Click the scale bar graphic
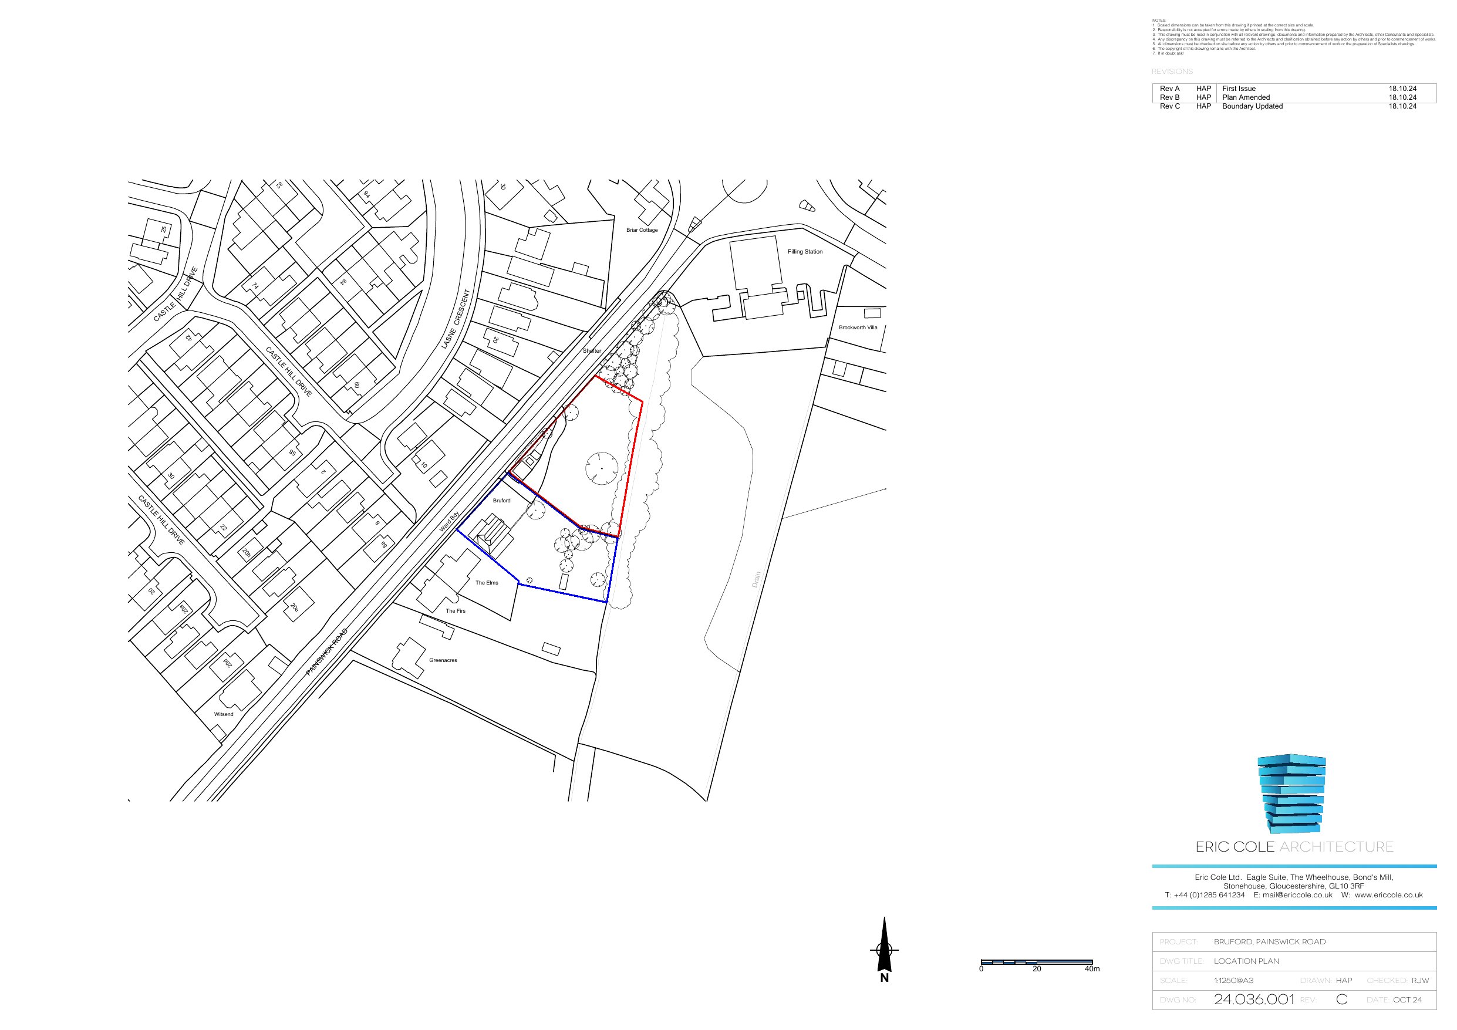Image resolution: width=1457 pixels, height=1030 pixels. pyautogui.click(x=1036, y=962)
